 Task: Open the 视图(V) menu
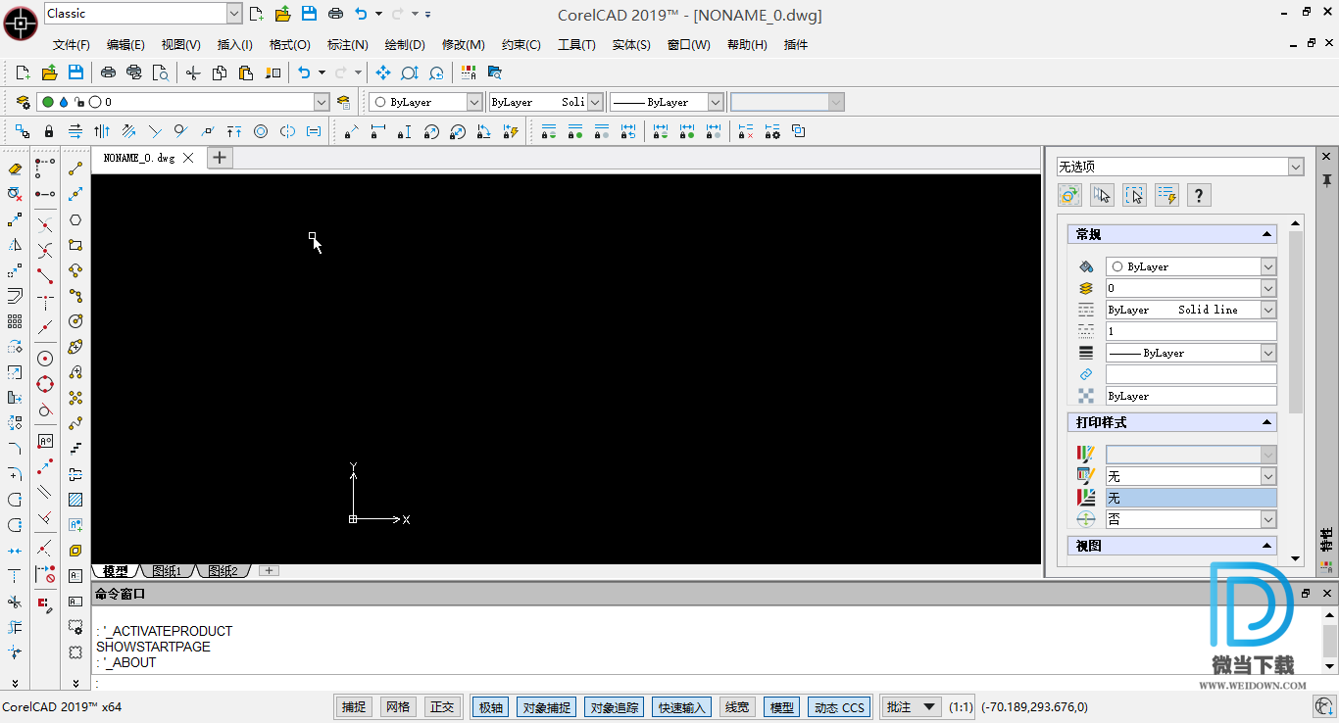tap(181, 45)
